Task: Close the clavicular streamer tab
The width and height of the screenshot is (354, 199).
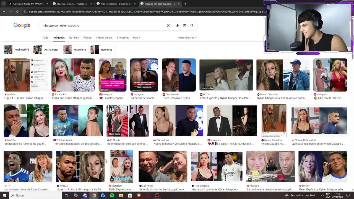Action: coord(91,4)
